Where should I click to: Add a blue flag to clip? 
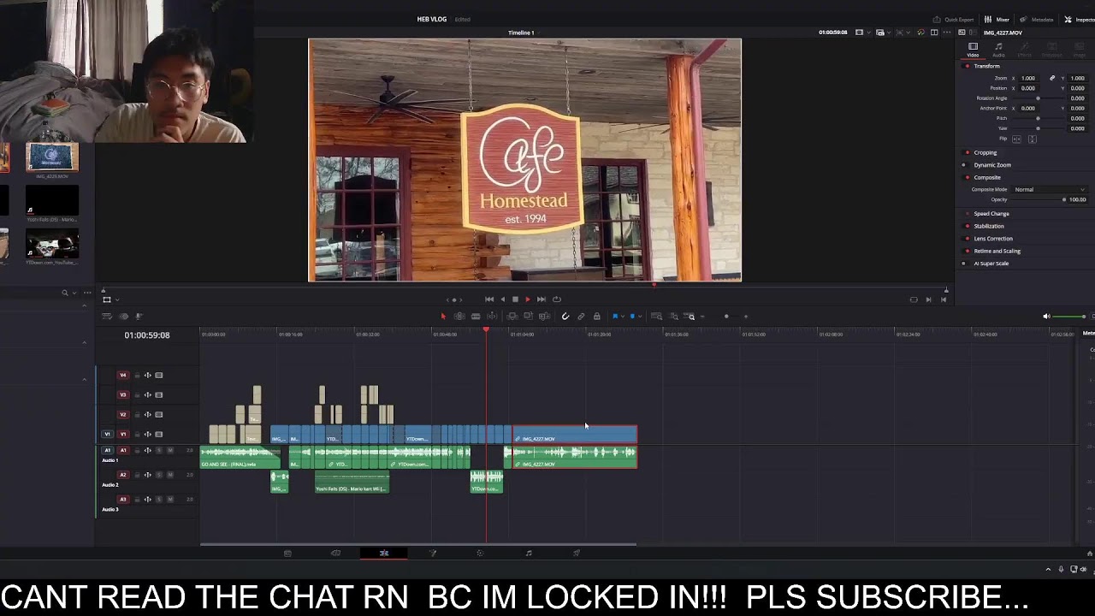pos(615,317)
